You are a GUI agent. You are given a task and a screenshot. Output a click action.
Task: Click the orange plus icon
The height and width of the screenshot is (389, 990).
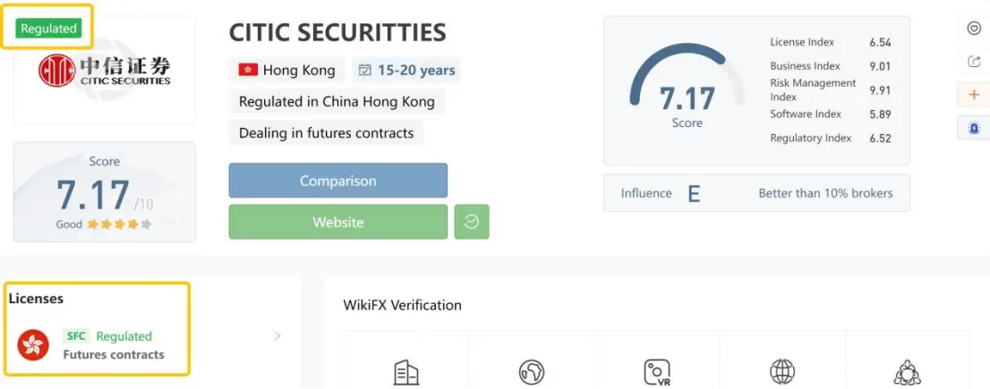coord(973,95)
